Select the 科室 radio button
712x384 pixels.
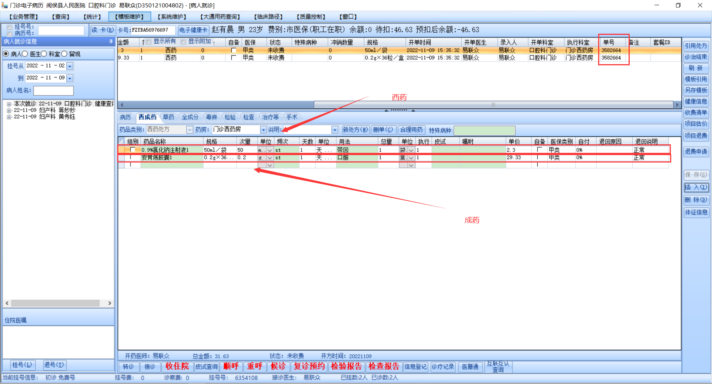click(x=44, y=54)
